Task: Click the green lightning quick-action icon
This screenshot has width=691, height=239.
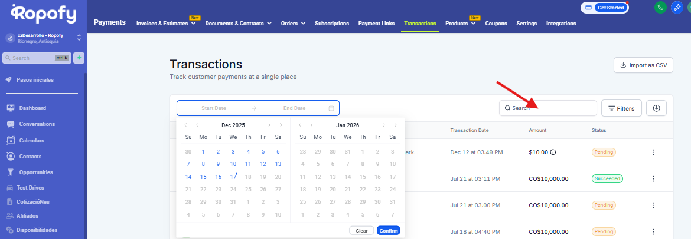Action: coord(79,58)
